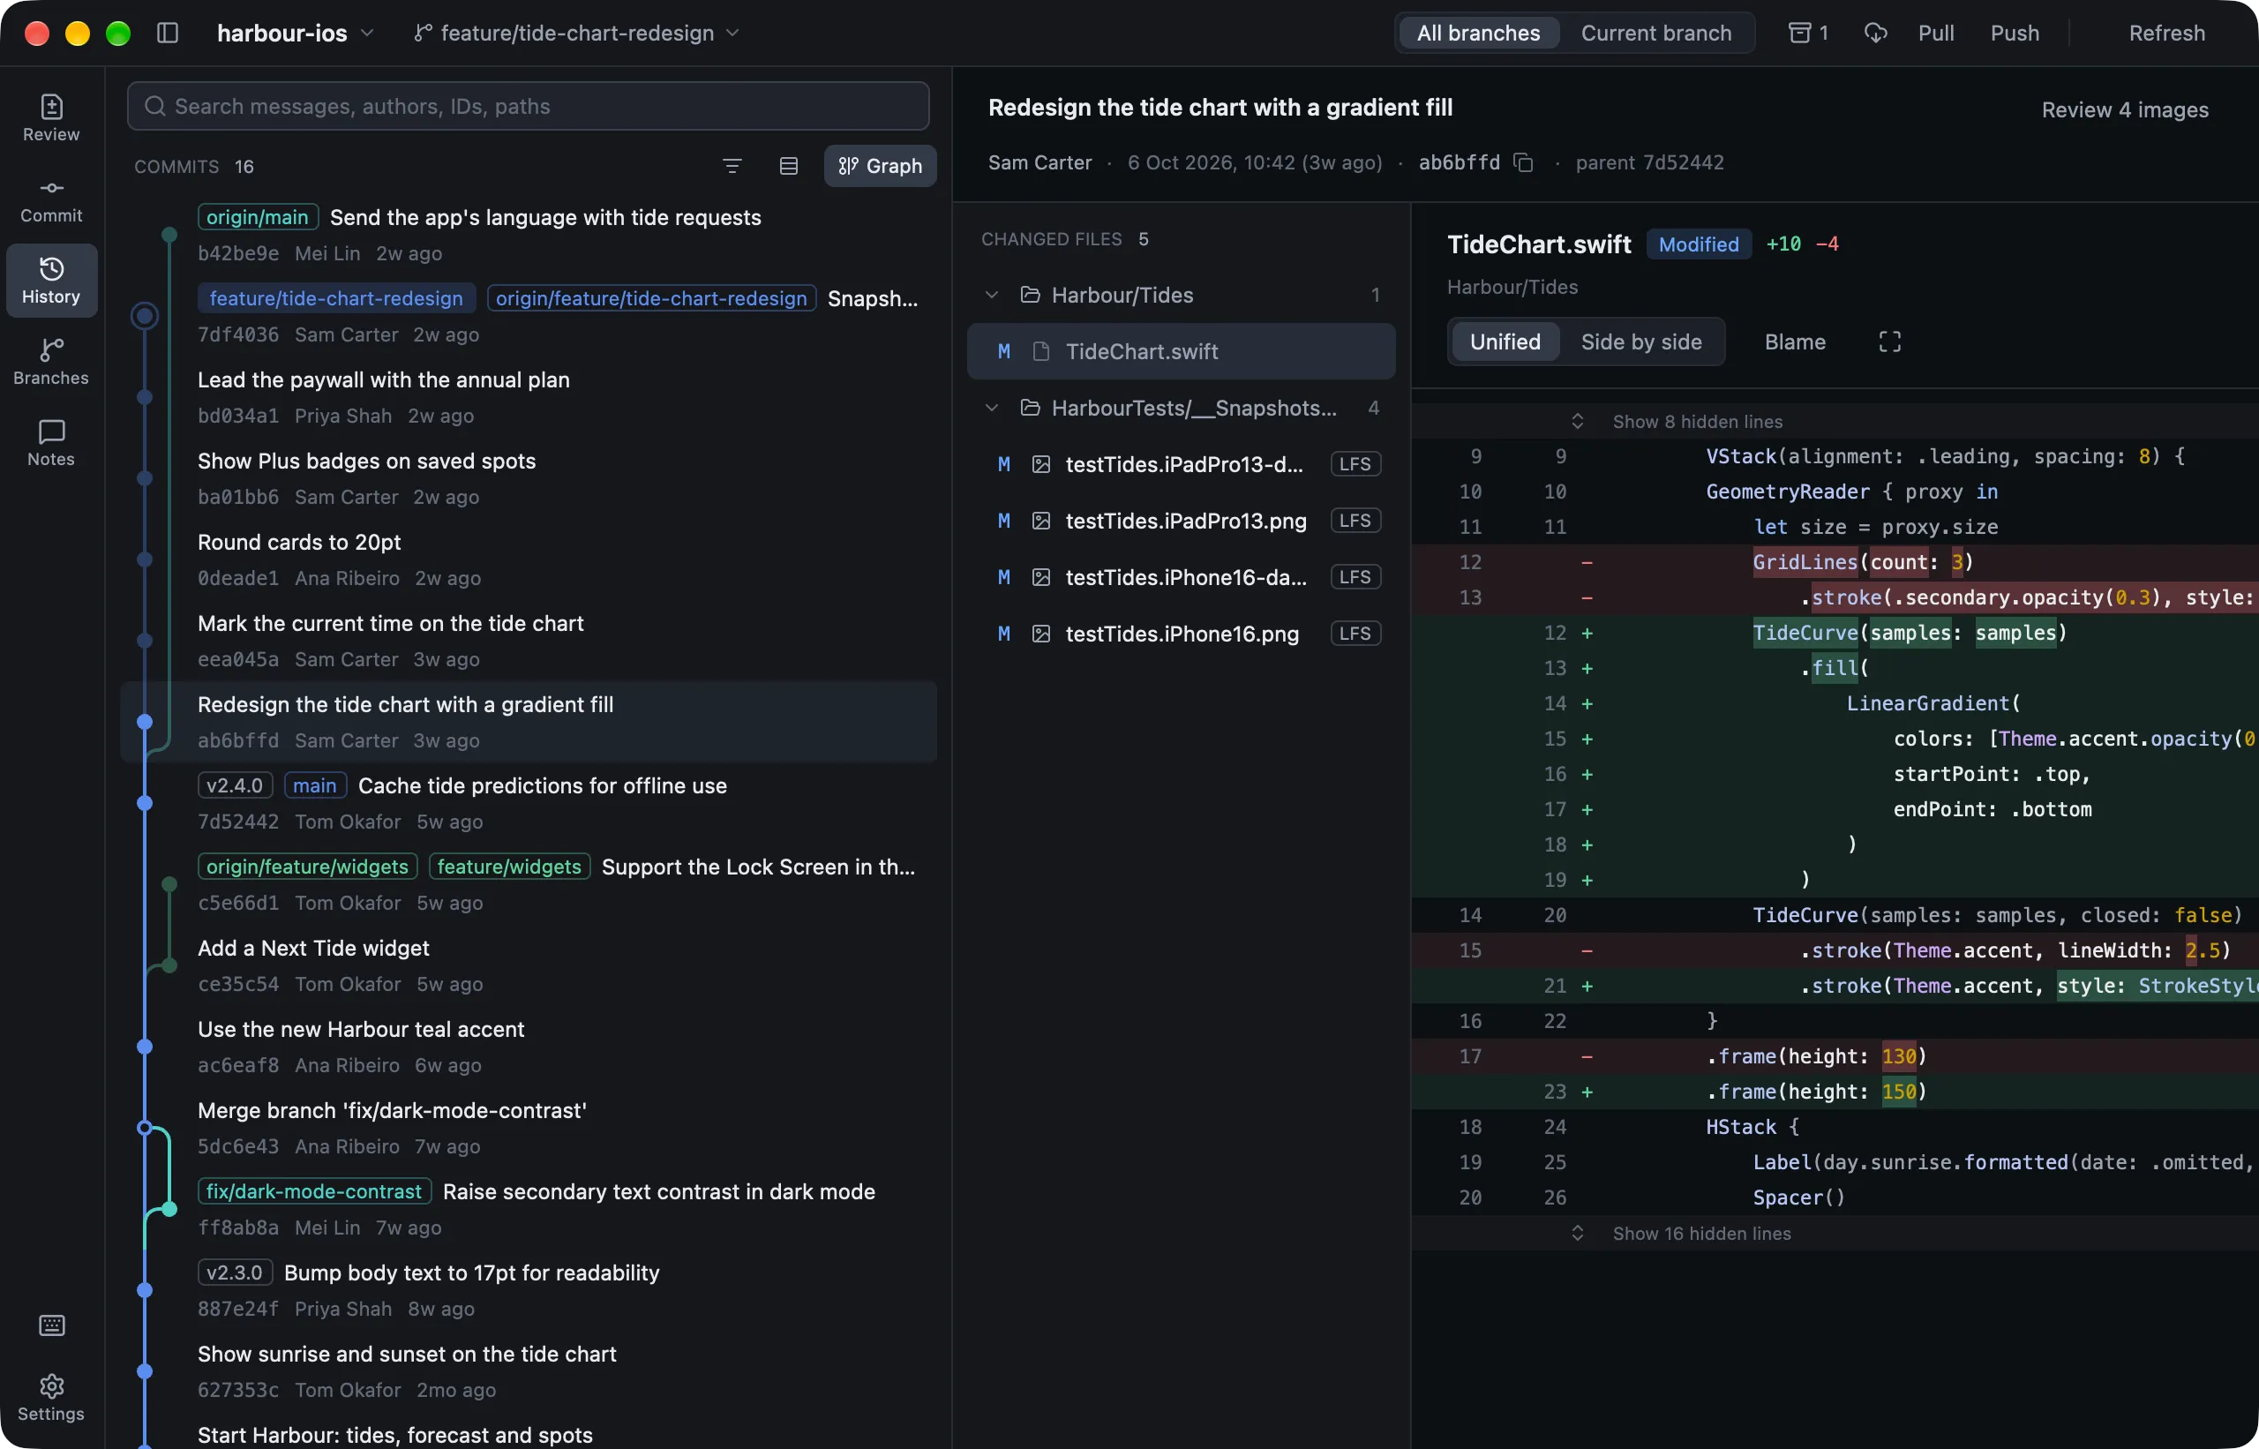Focus the commit search field
Image resolution: width=2259 pixels, height=1449 pixels.
click(x=528, y=105)
